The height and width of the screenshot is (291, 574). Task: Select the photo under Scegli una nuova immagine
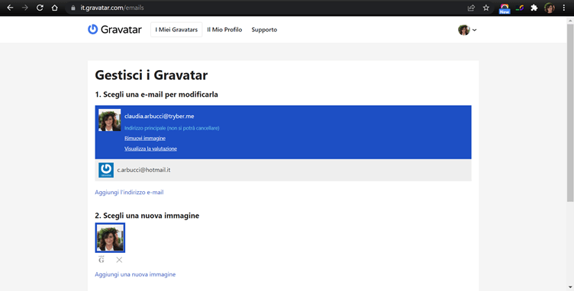pyautogui.click(x=110, y=238)
